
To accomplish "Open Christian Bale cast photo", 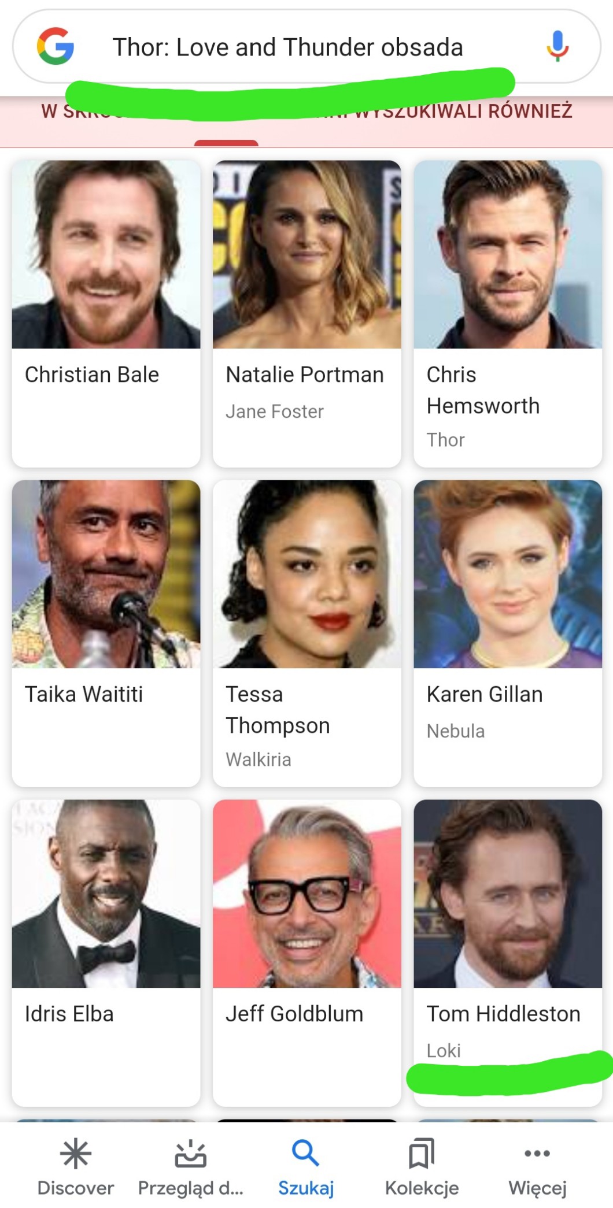I will [106, 254].
